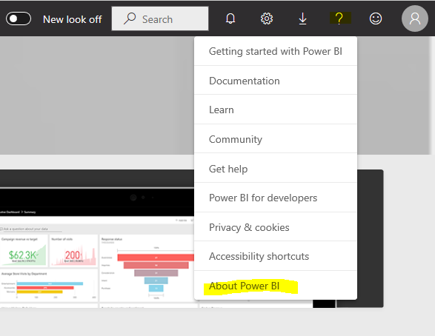Toggle the New look switch
Viewport: 435px width, 336px height.
19,19
